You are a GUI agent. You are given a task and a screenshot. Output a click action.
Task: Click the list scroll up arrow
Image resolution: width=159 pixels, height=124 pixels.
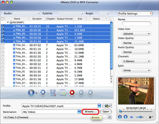[111, 79]
